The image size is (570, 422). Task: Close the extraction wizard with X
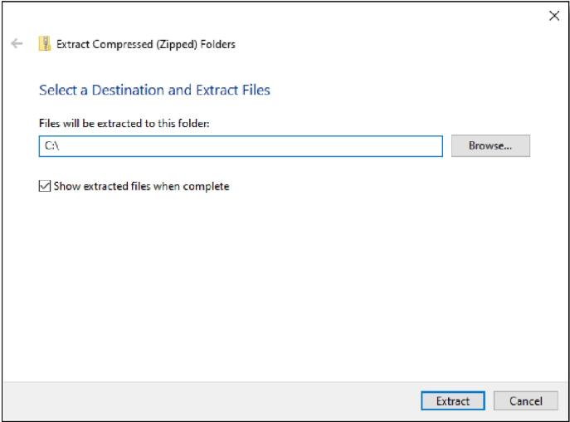point(554,16)
